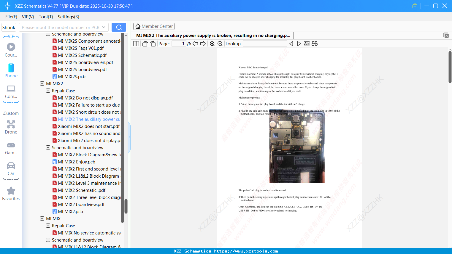
Task: Select the MI MIX2 auxiliary power supply tab
Action: 213,36
